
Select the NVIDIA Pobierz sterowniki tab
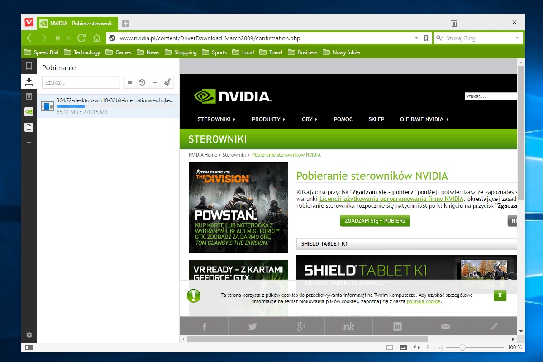coord(77,24)
